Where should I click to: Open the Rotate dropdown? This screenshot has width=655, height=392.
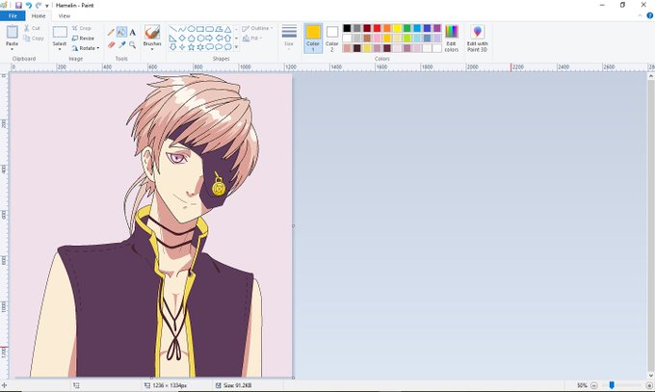tap(86, 48)
